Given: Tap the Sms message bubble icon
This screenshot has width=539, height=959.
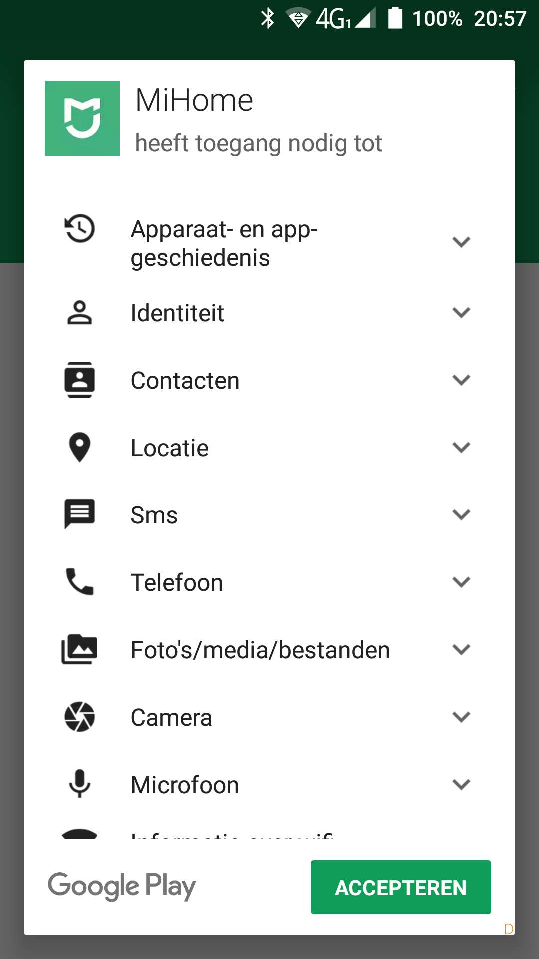Looking at the screenshot, I should [80, 514].
